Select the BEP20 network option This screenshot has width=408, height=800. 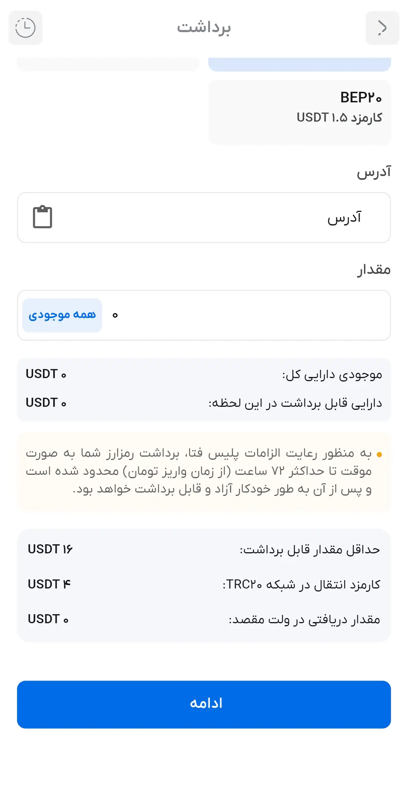299,112
